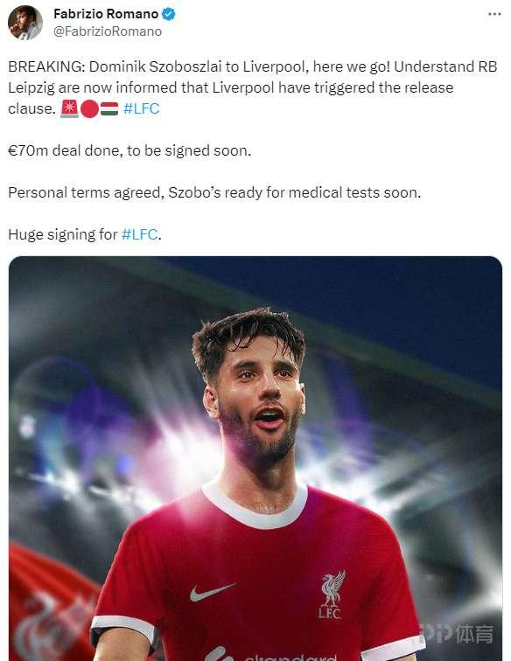Open Fabrizio Romano's profile avatar photo
The height and width of the screenshot is (661, 511).
click(x=24, y=23)
